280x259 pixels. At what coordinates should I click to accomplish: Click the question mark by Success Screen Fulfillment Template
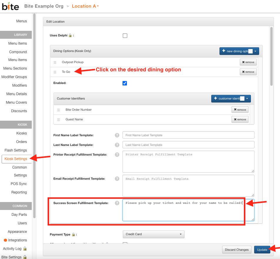tap(117, 203)
